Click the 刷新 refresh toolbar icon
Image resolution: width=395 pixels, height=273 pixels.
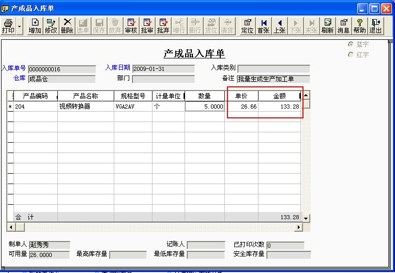coord(327,26)
